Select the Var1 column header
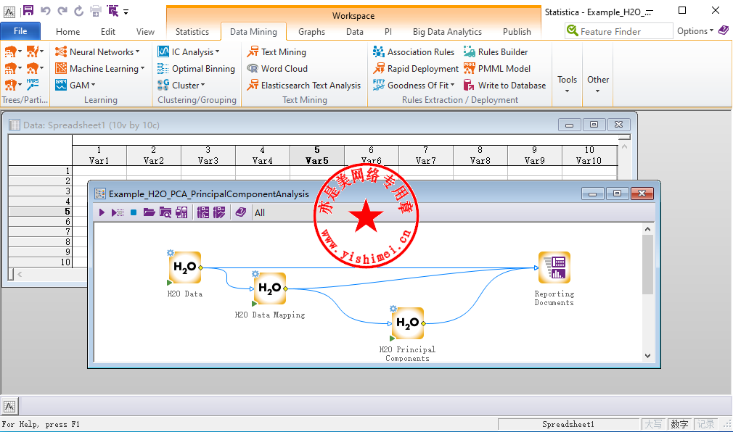The image size is (733, 432). 99,155
